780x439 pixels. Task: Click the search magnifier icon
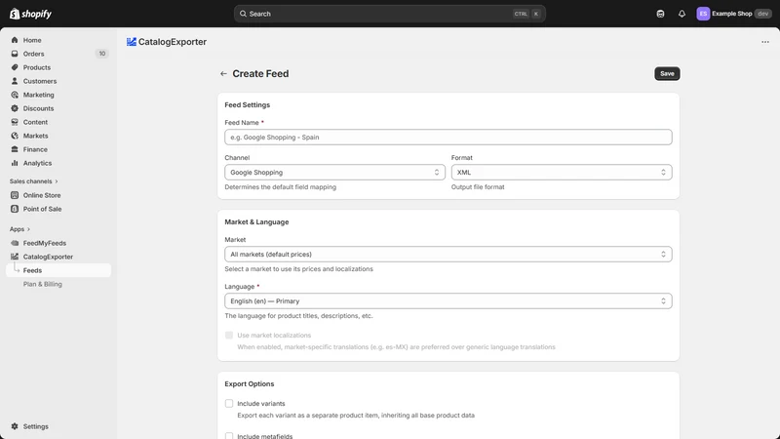point(243,14)
